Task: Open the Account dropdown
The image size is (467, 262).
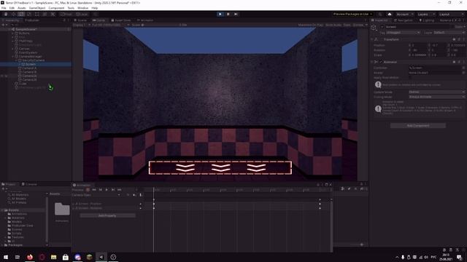Action: (x=405, y=14)
